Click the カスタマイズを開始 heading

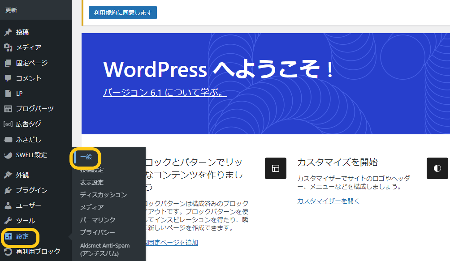pos(337,162)
